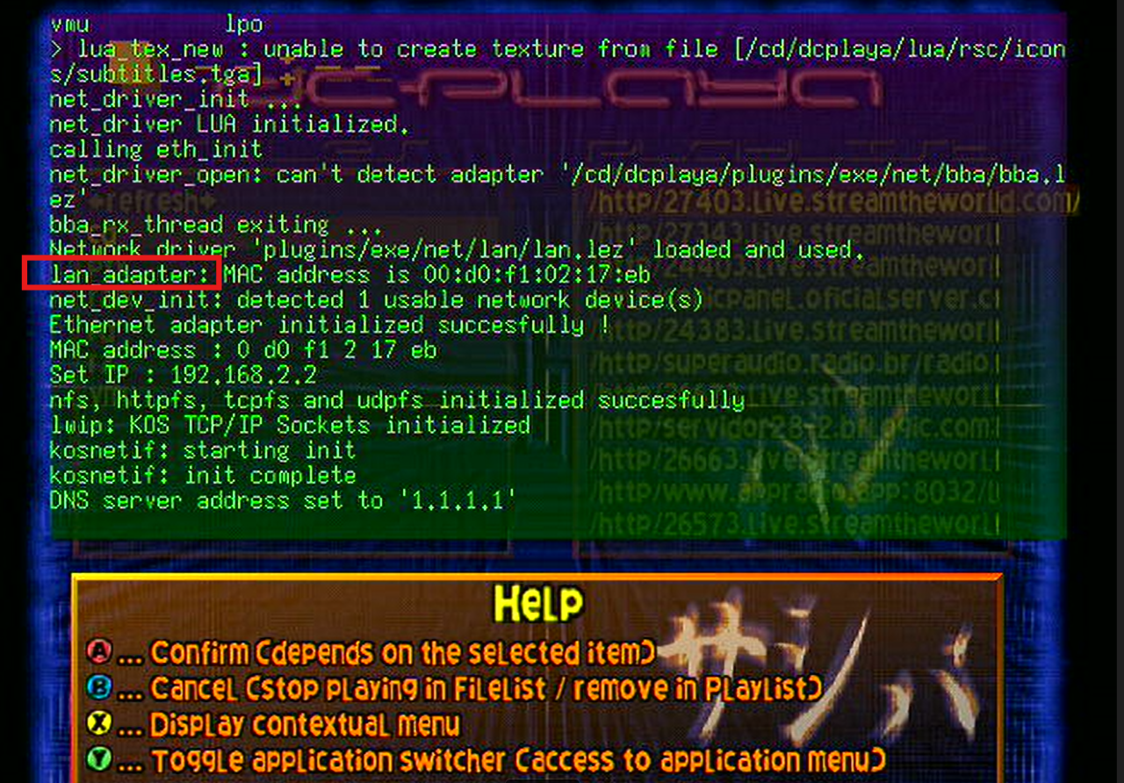Click the yellow 'Help' panel title
The height and width of the screenshot is (783, 1124).
(538, 604)
